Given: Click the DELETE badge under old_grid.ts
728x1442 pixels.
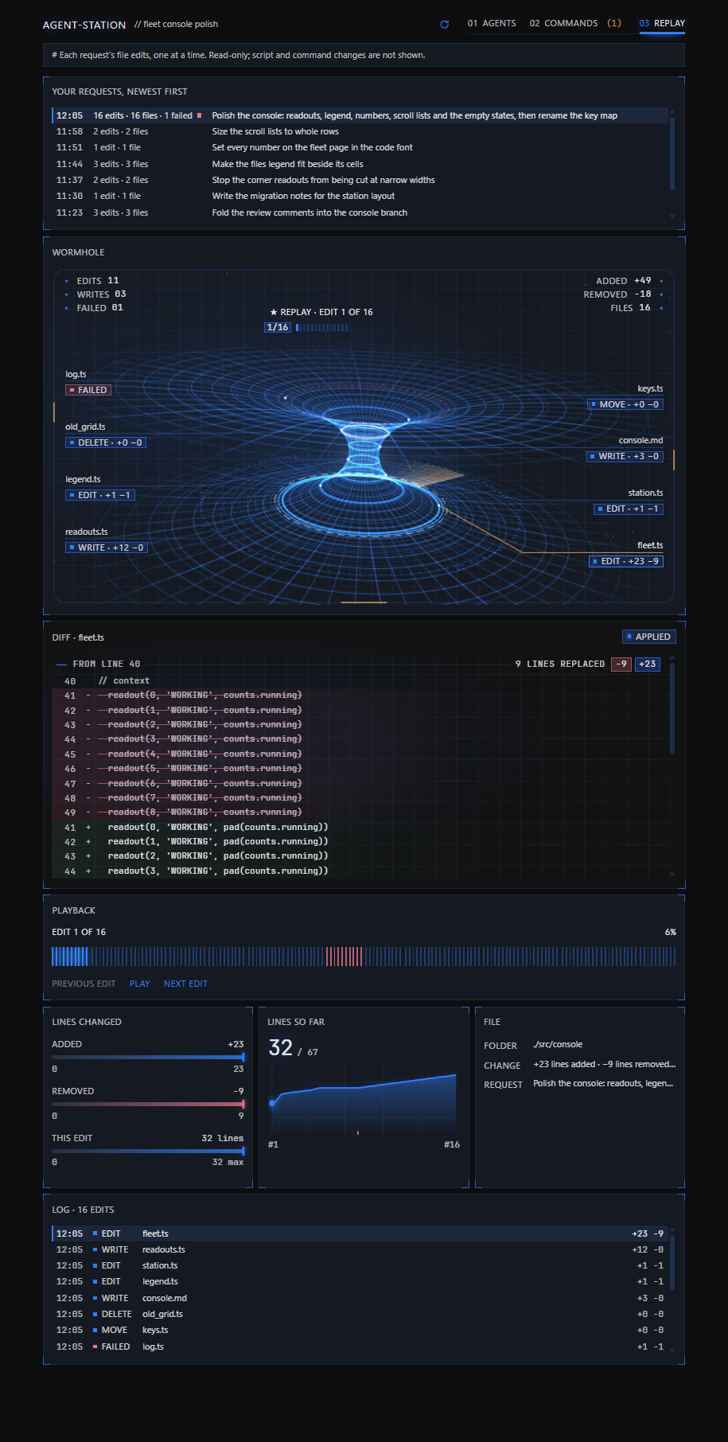Looking at the screenshot, I should 106,442.
